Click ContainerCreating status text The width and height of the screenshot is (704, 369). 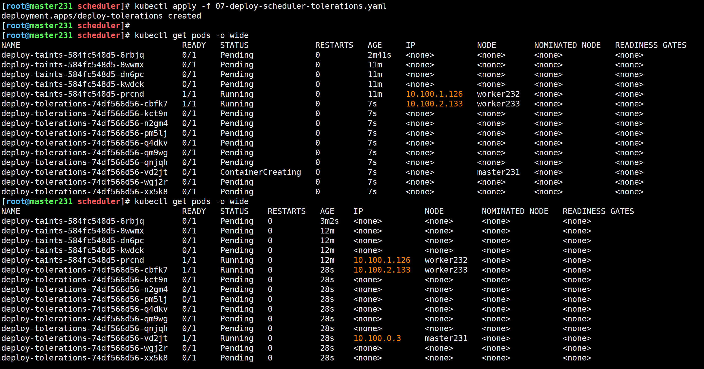[x=260, y=172]
